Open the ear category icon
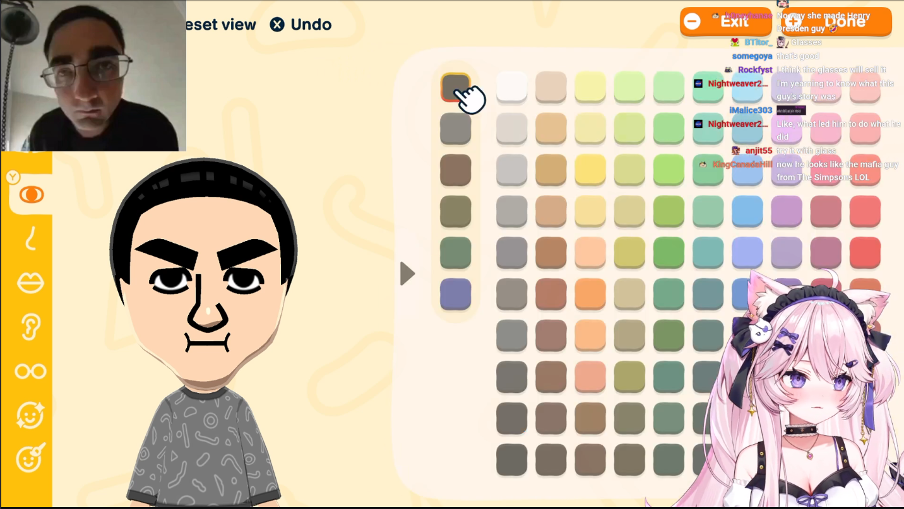This screenshot has width=904, height=509. coord(30,327)
